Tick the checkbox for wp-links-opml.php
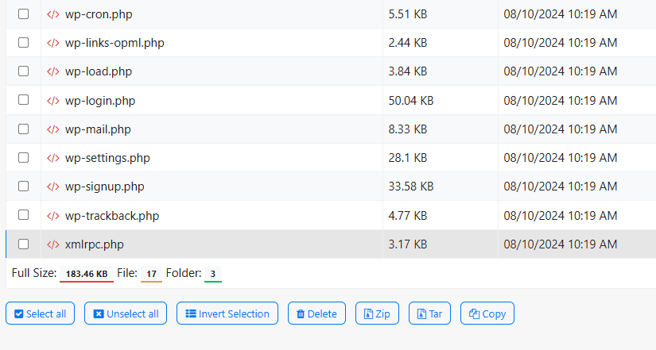656x350 pixels. [x=24, y=43]
